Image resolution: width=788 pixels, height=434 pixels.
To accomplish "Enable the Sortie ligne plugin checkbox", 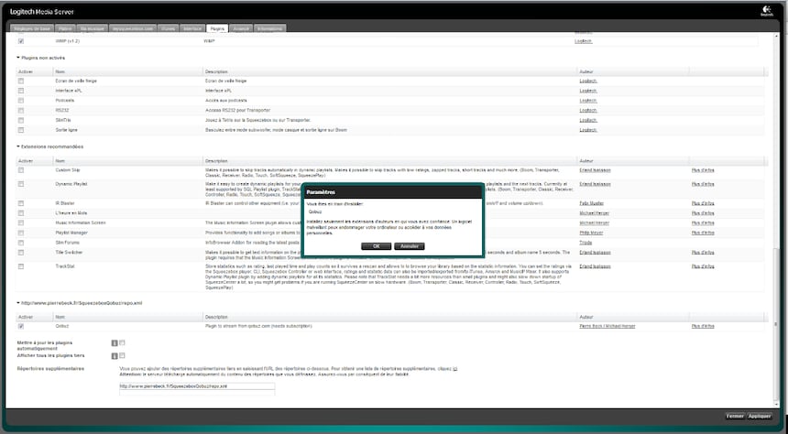I will (21, 130).
